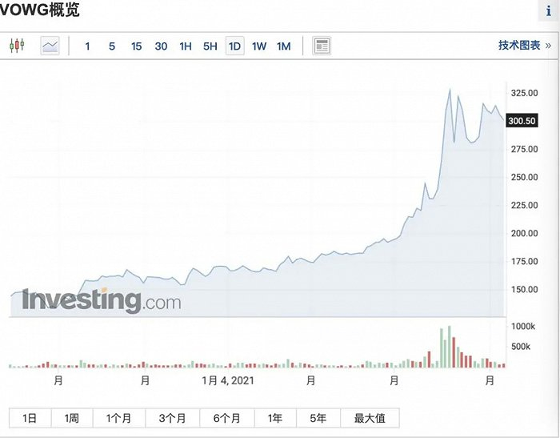Viewport: 560px width, 438px height.
Task: Show the 1日 time range
Action: coord(30,418)
